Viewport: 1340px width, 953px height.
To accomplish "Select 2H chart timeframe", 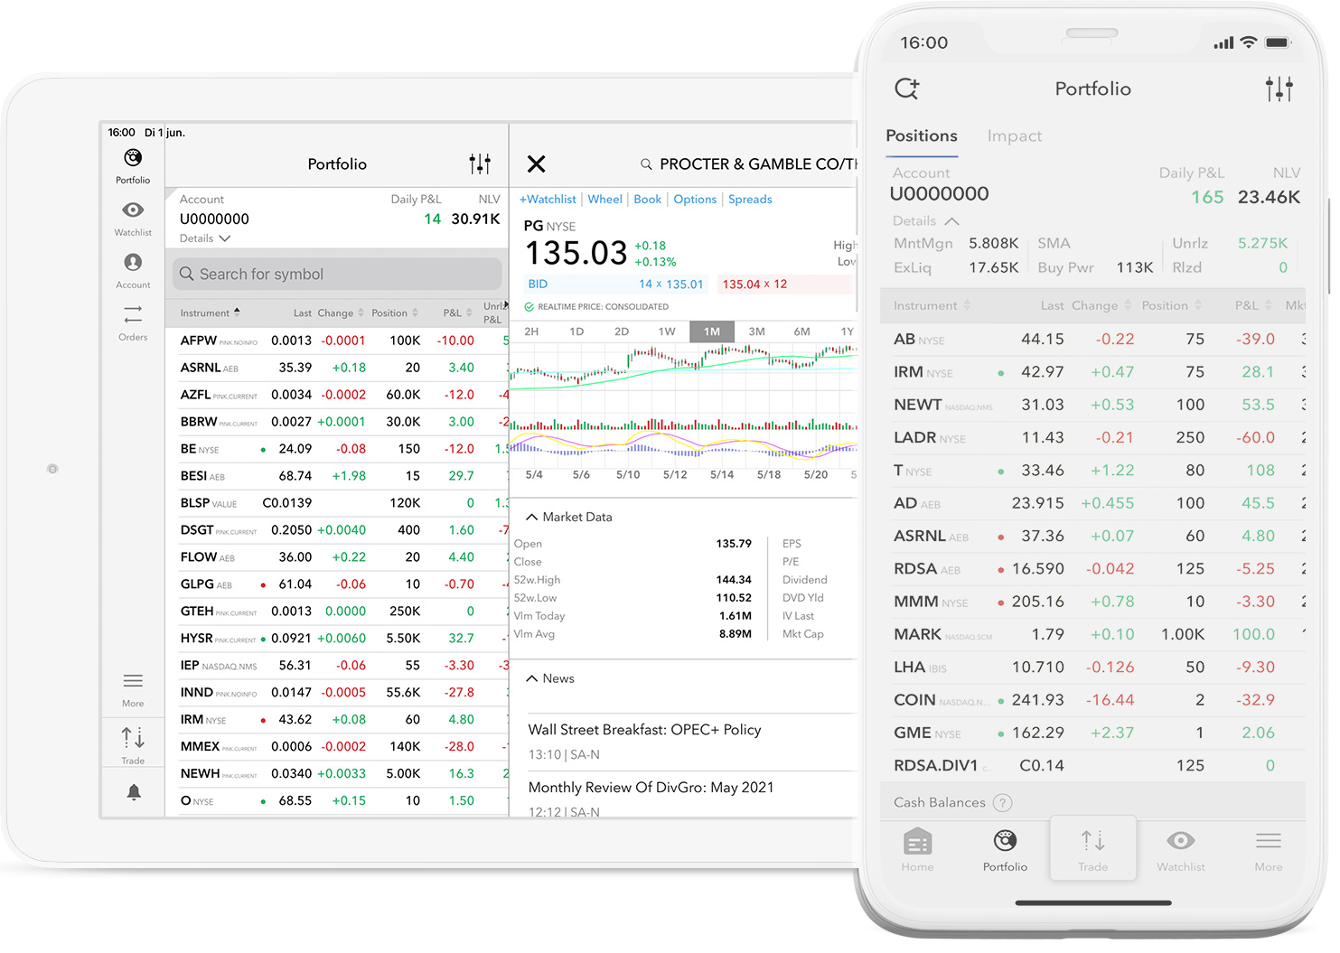I will pyautogui.click(x=531, y=332).
